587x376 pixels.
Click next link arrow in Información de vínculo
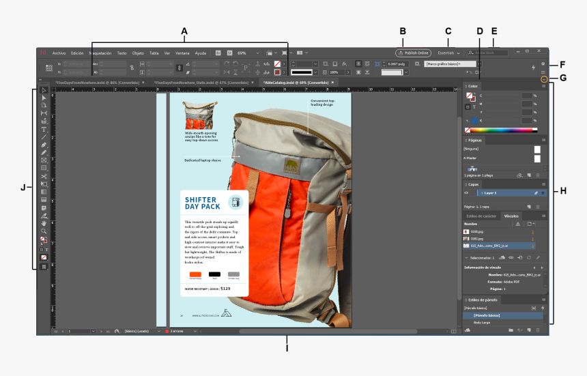tap(542, 267)
